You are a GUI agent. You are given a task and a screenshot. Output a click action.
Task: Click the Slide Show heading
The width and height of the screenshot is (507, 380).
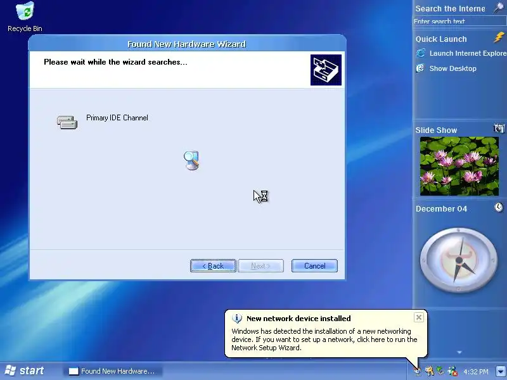pyautogui.click(x=436, y=130)
